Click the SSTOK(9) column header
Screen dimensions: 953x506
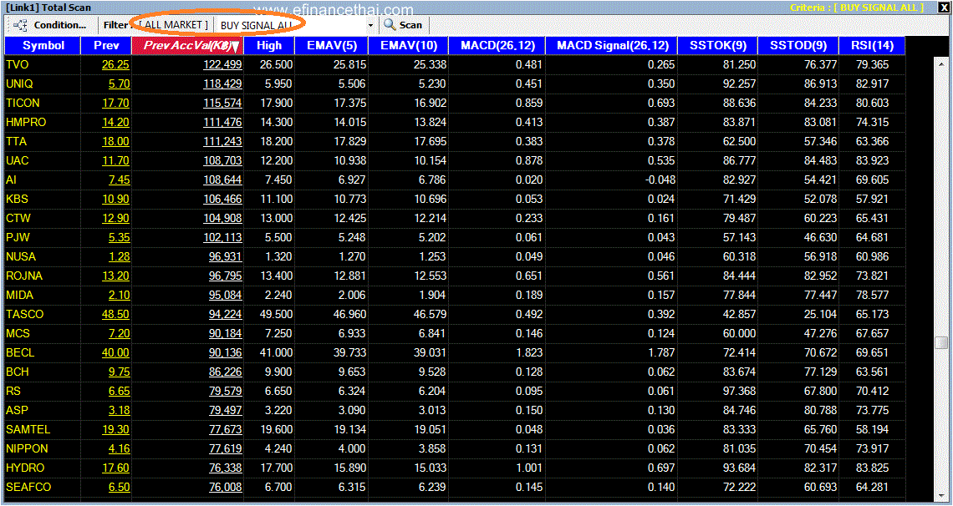pyautogui.click(x=718, y=45)
